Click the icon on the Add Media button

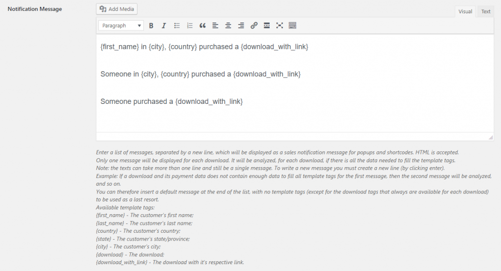tap(103, 9)
